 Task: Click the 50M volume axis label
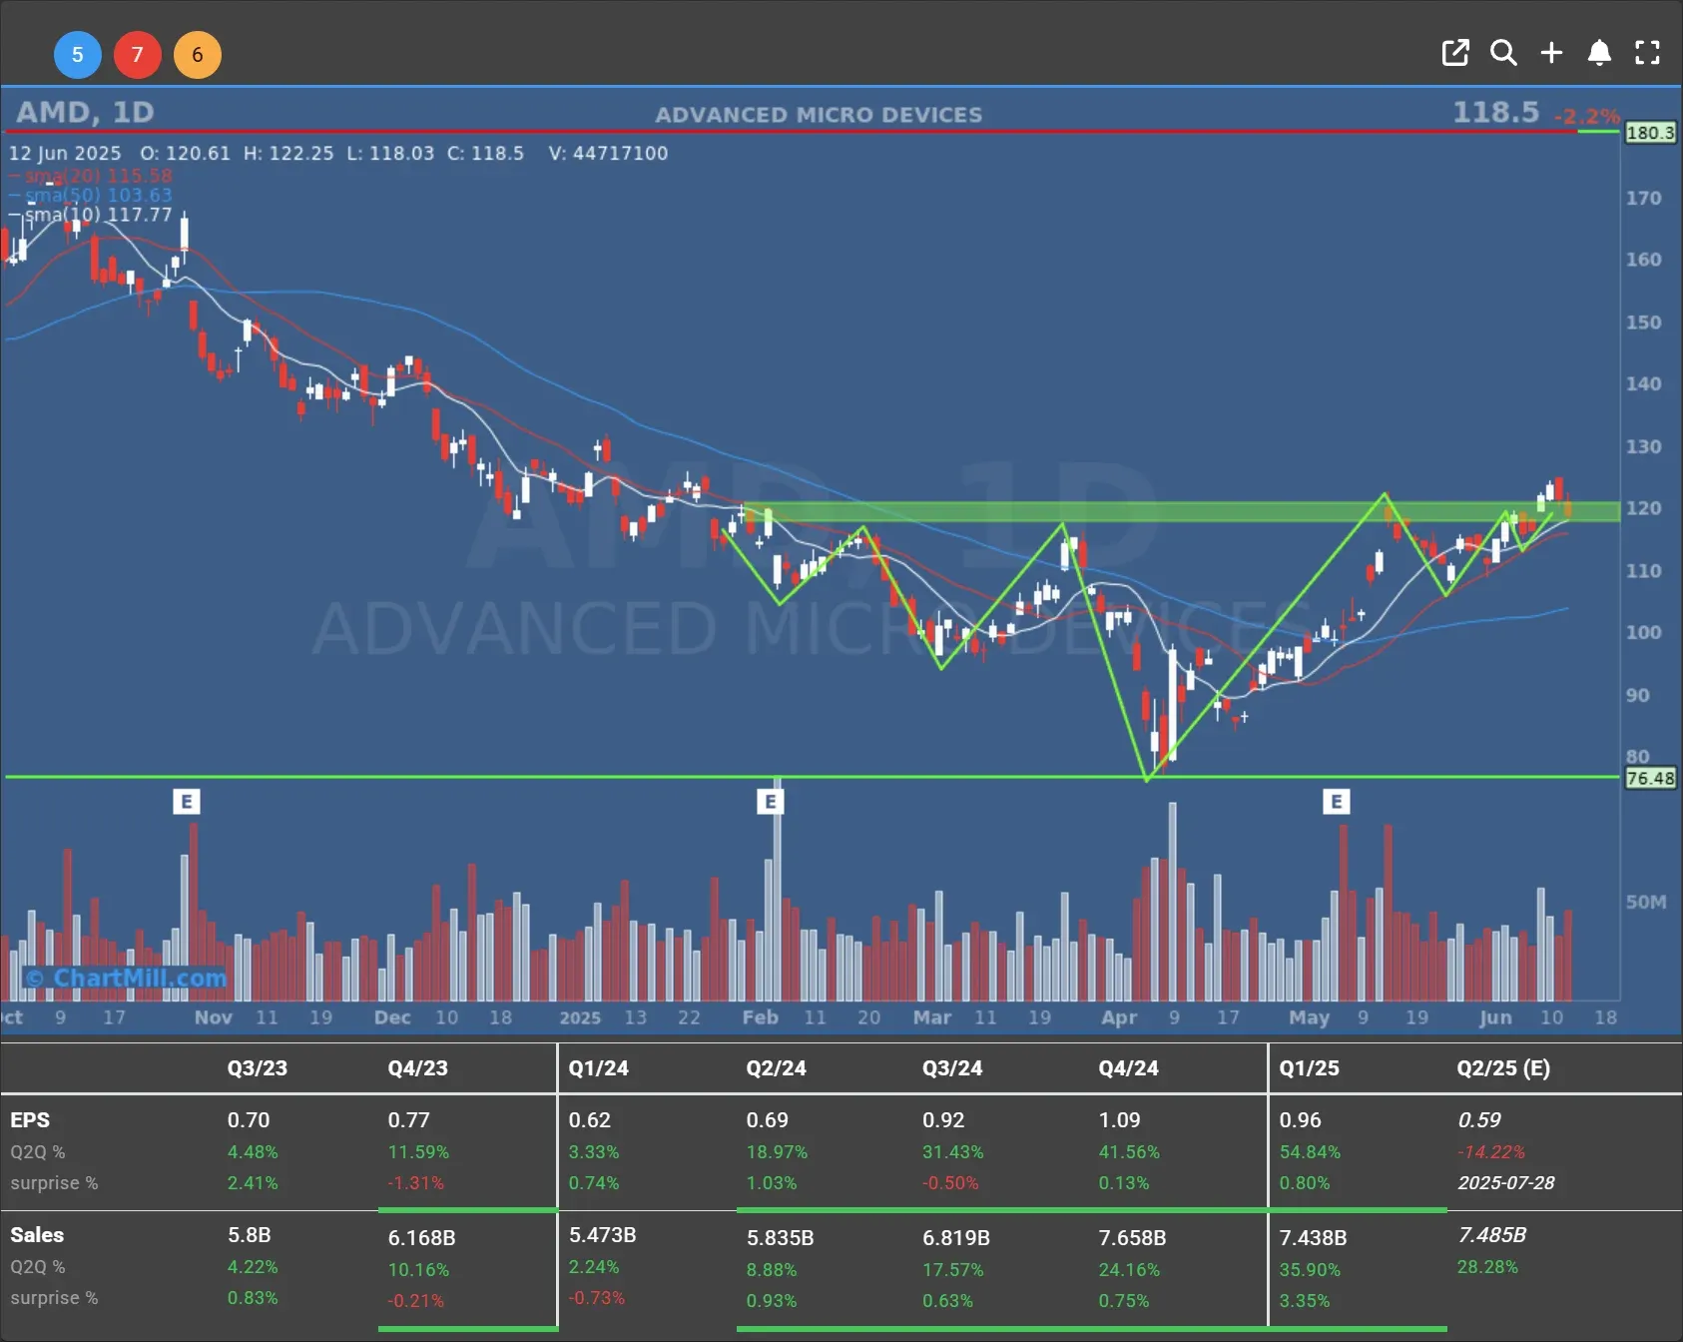pos(1645,903)
